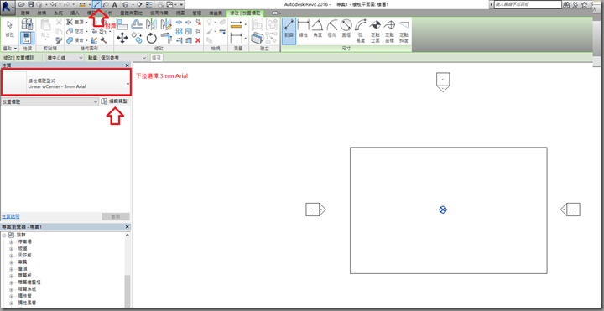
Task: Click the 性質說明 properties help link
Action: click(10, 217)
